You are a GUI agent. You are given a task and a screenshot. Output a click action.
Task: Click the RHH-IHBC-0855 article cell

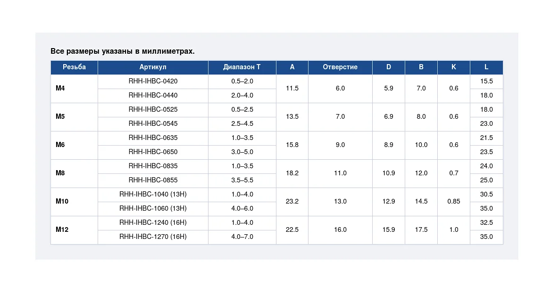click(153, 180)
